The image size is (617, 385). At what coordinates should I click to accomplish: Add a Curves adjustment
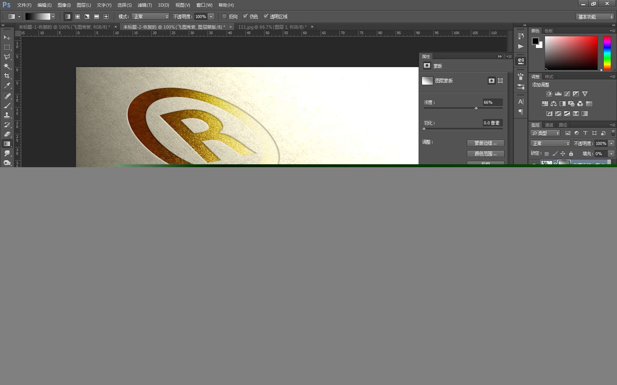pyautogui.click(x=567, y=94)
